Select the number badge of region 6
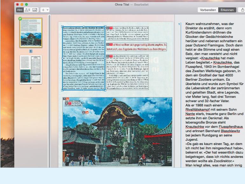Viewport: 245px width, 184px height. coord(67,103)
